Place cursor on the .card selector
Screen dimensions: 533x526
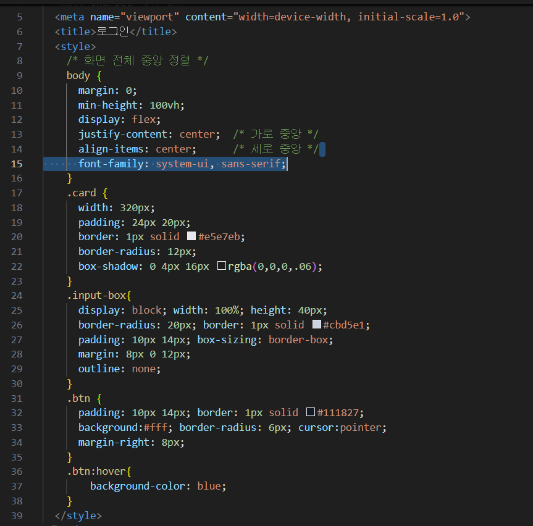pos(81,193)
